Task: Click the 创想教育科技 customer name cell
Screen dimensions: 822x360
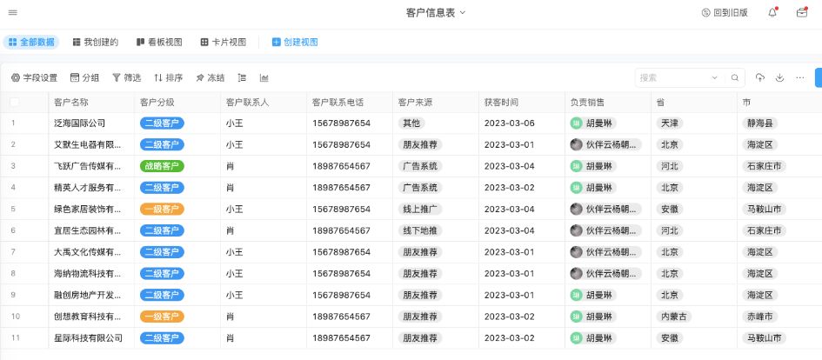Action: [91, 317]
